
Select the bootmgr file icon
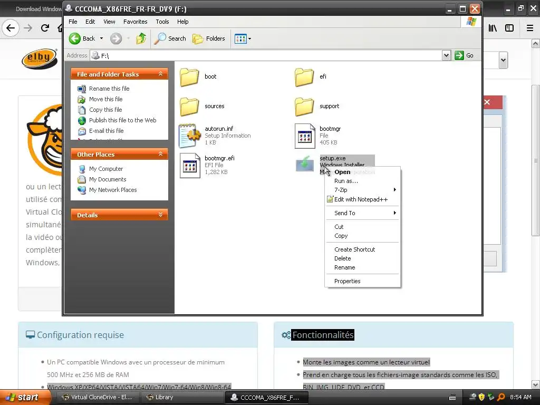point(305,136)
